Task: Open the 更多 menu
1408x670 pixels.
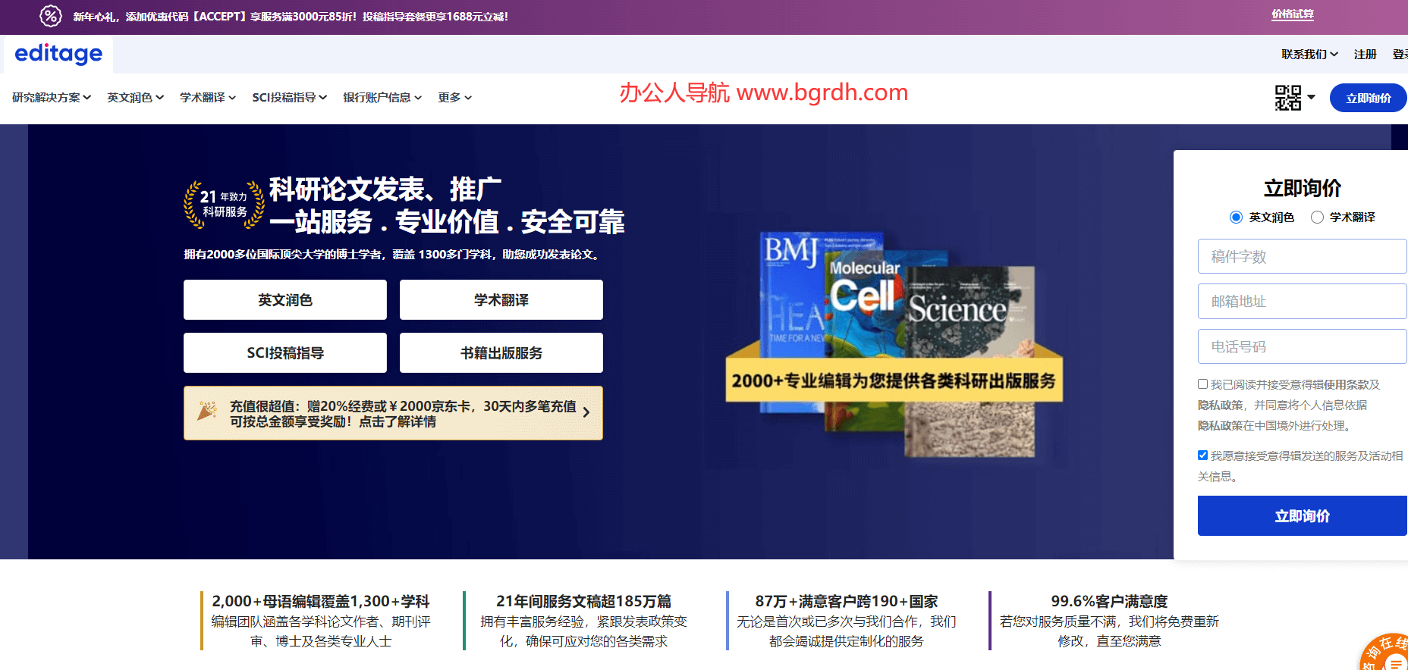Action: [x=454, y=98]
